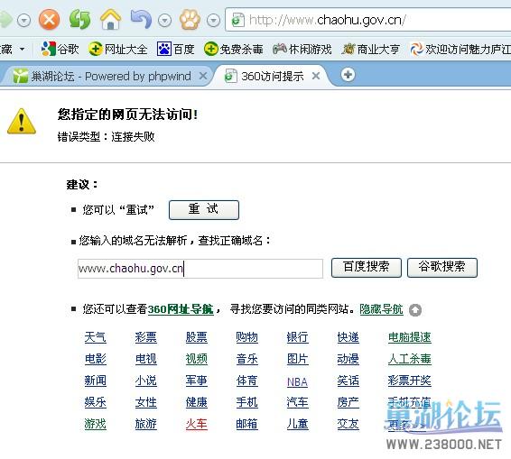Click the red stop loading icon
This screenshot has width=511, height=459.
pyautogui.click(x=50, y=20)
